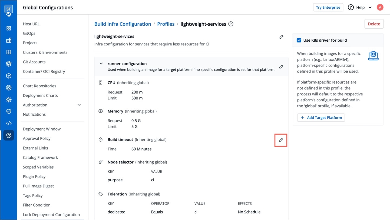
Task: Navigate to Profiles breadcrumb link
Action: (166, 24)
